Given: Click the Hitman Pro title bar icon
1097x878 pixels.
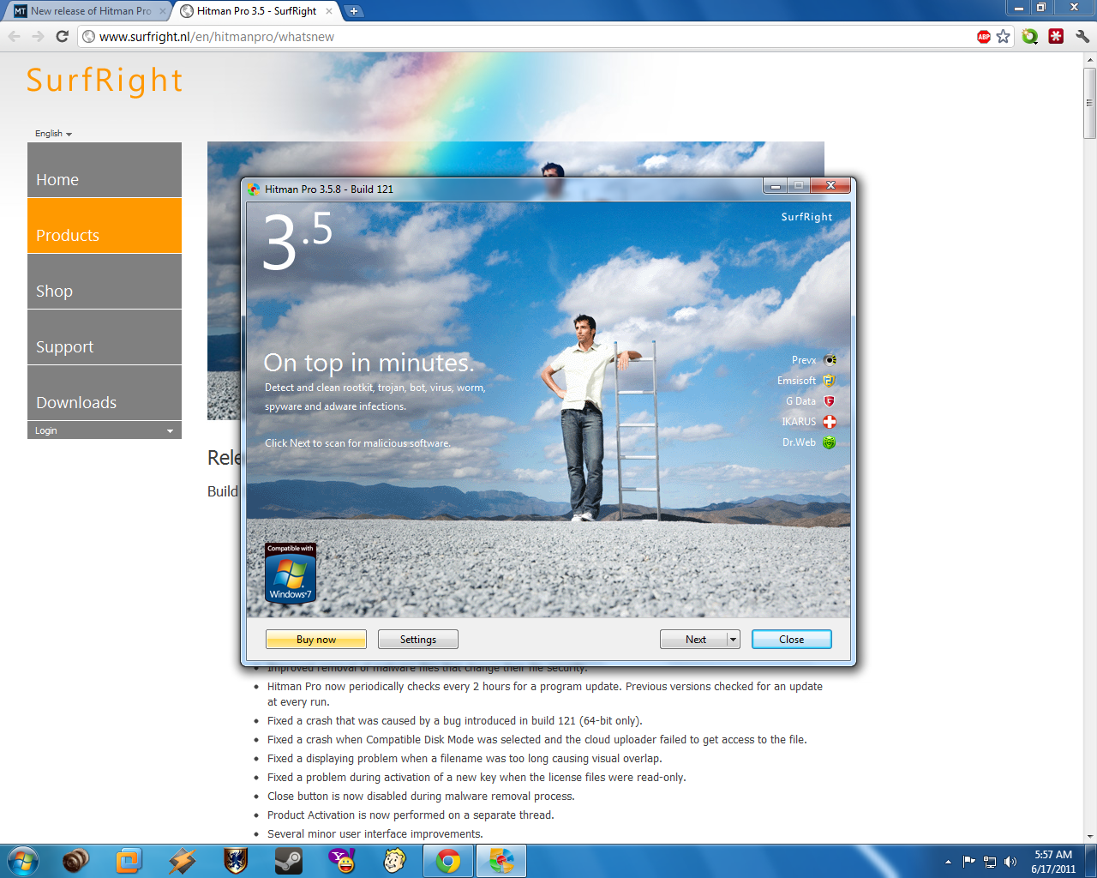Looking at the screenshot, I should [255, 189].
